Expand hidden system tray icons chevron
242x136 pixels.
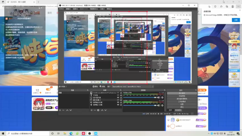pyautogui.click(x=209, y=134)
